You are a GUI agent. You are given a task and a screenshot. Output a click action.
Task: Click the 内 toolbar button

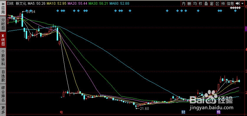point(184,4)
